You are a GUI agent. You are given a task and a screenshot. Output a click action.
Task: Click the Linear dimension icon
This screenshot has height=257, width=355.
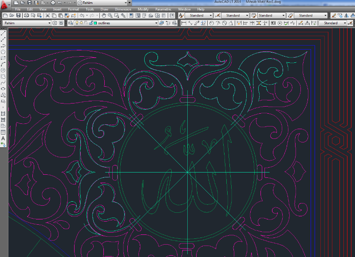coord(184,23)
